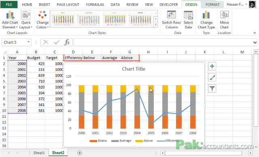Click the cancel X formula bar icon
The height and width of the screenshot is (157, 259).
pos(46,42)
